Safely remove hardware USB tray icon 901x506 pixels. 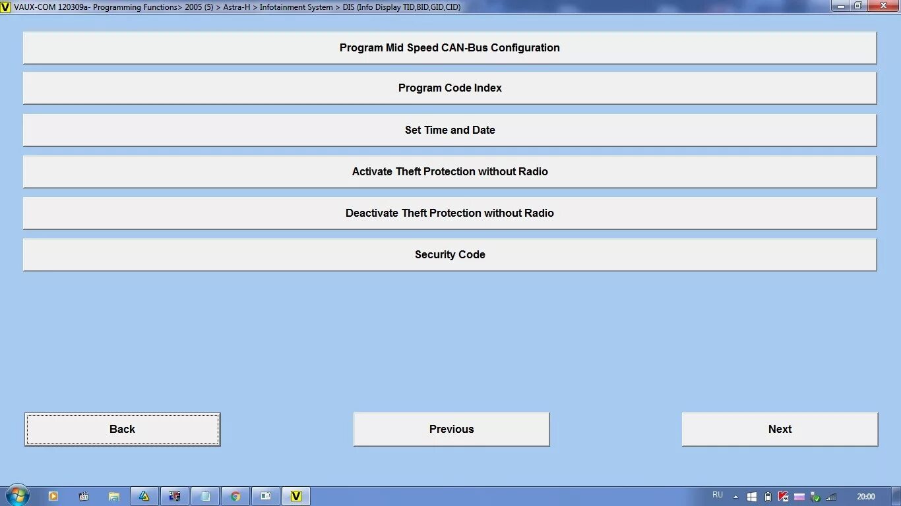[815, 497]
